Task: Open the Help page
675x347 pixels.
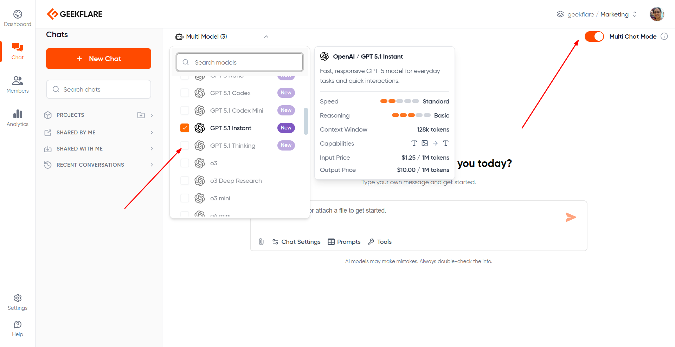Action: (18, 329)
